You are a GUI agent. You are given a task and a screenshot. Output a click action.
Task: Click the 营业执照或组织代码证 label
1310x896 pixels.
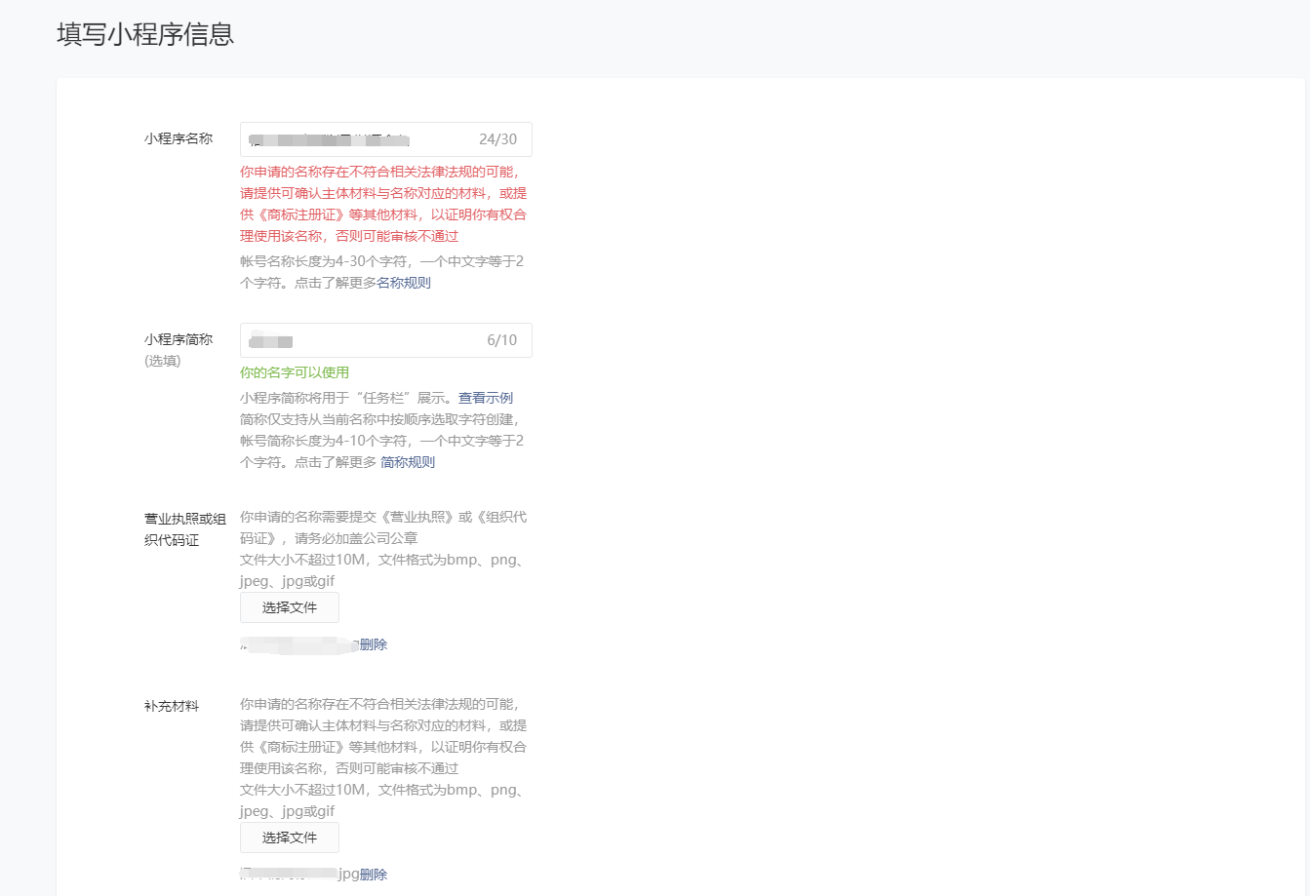(185, 529)
